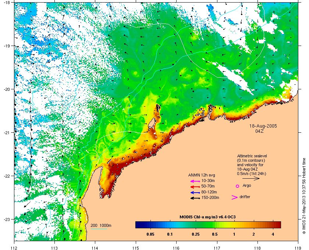The height and width of the screenshot is (250, 309).
Task: Click the MODIS Chl-a mg/m3 v6.4 OC3 title
Action: tap(207, 217)
